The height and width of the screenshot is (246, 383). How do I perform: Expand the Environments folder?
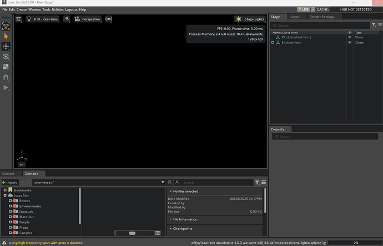[x=10, y=206]
